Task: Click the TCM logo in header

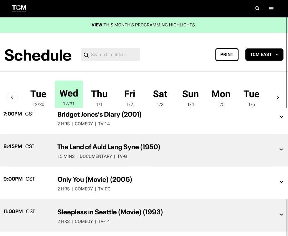Action: (x=19, y=8)
